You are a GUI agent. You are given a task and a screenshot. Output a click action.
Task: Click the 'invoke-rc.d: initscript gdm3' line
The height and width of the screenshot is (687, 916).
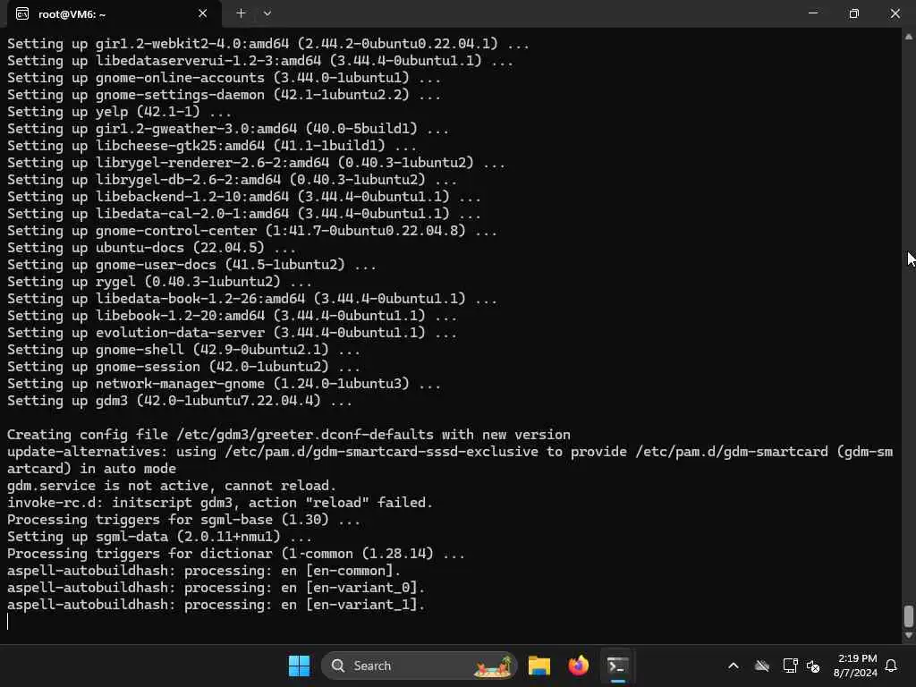(220, 503)
